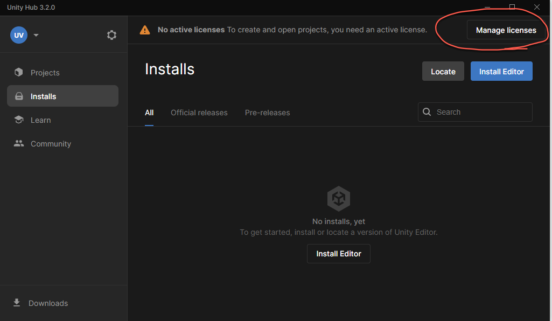Open the Pre-releases tab
Screen dimensions: 552x321
click(x=267, y=113)
